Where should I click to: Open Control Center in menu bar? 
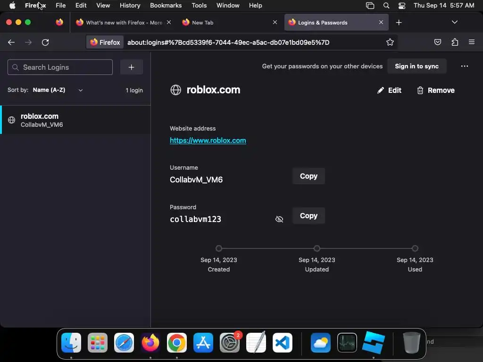pyautogui.click(x=402, y=5)
